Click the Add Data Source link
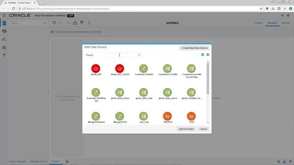Viewport: 294px width, 165px height. [x=39, y=161]
